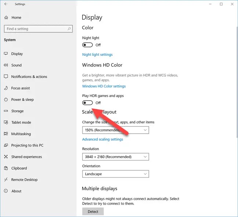Click the Sound speaker icon
The height and width of the screenshot is (217, 238).
pyautogui.click(x=6, y=65)
